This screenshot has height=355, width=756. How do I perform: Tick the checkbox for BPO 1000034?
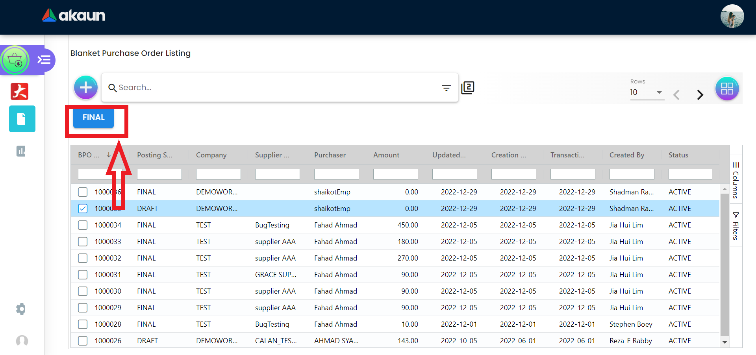pos(83,225)
